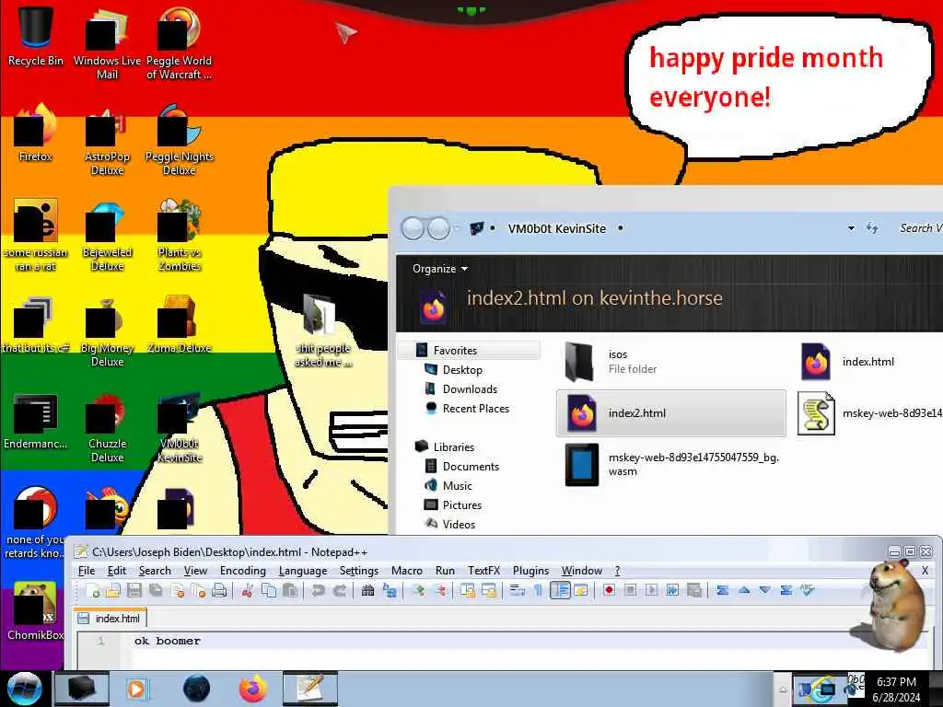Start macro recording with the red dot
The height and width of the screenshot is (707, 943).
click(x=609, y=590)
